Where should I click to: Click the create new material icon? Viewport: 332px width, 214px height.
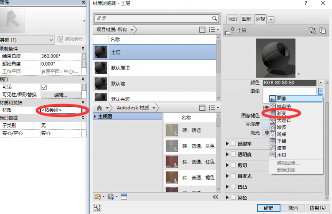point(110,196)
